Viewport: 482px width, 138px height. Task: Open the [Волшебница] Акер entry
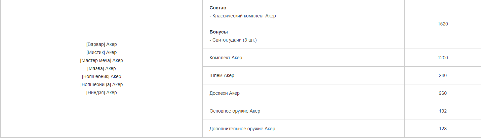pos(102,85)
